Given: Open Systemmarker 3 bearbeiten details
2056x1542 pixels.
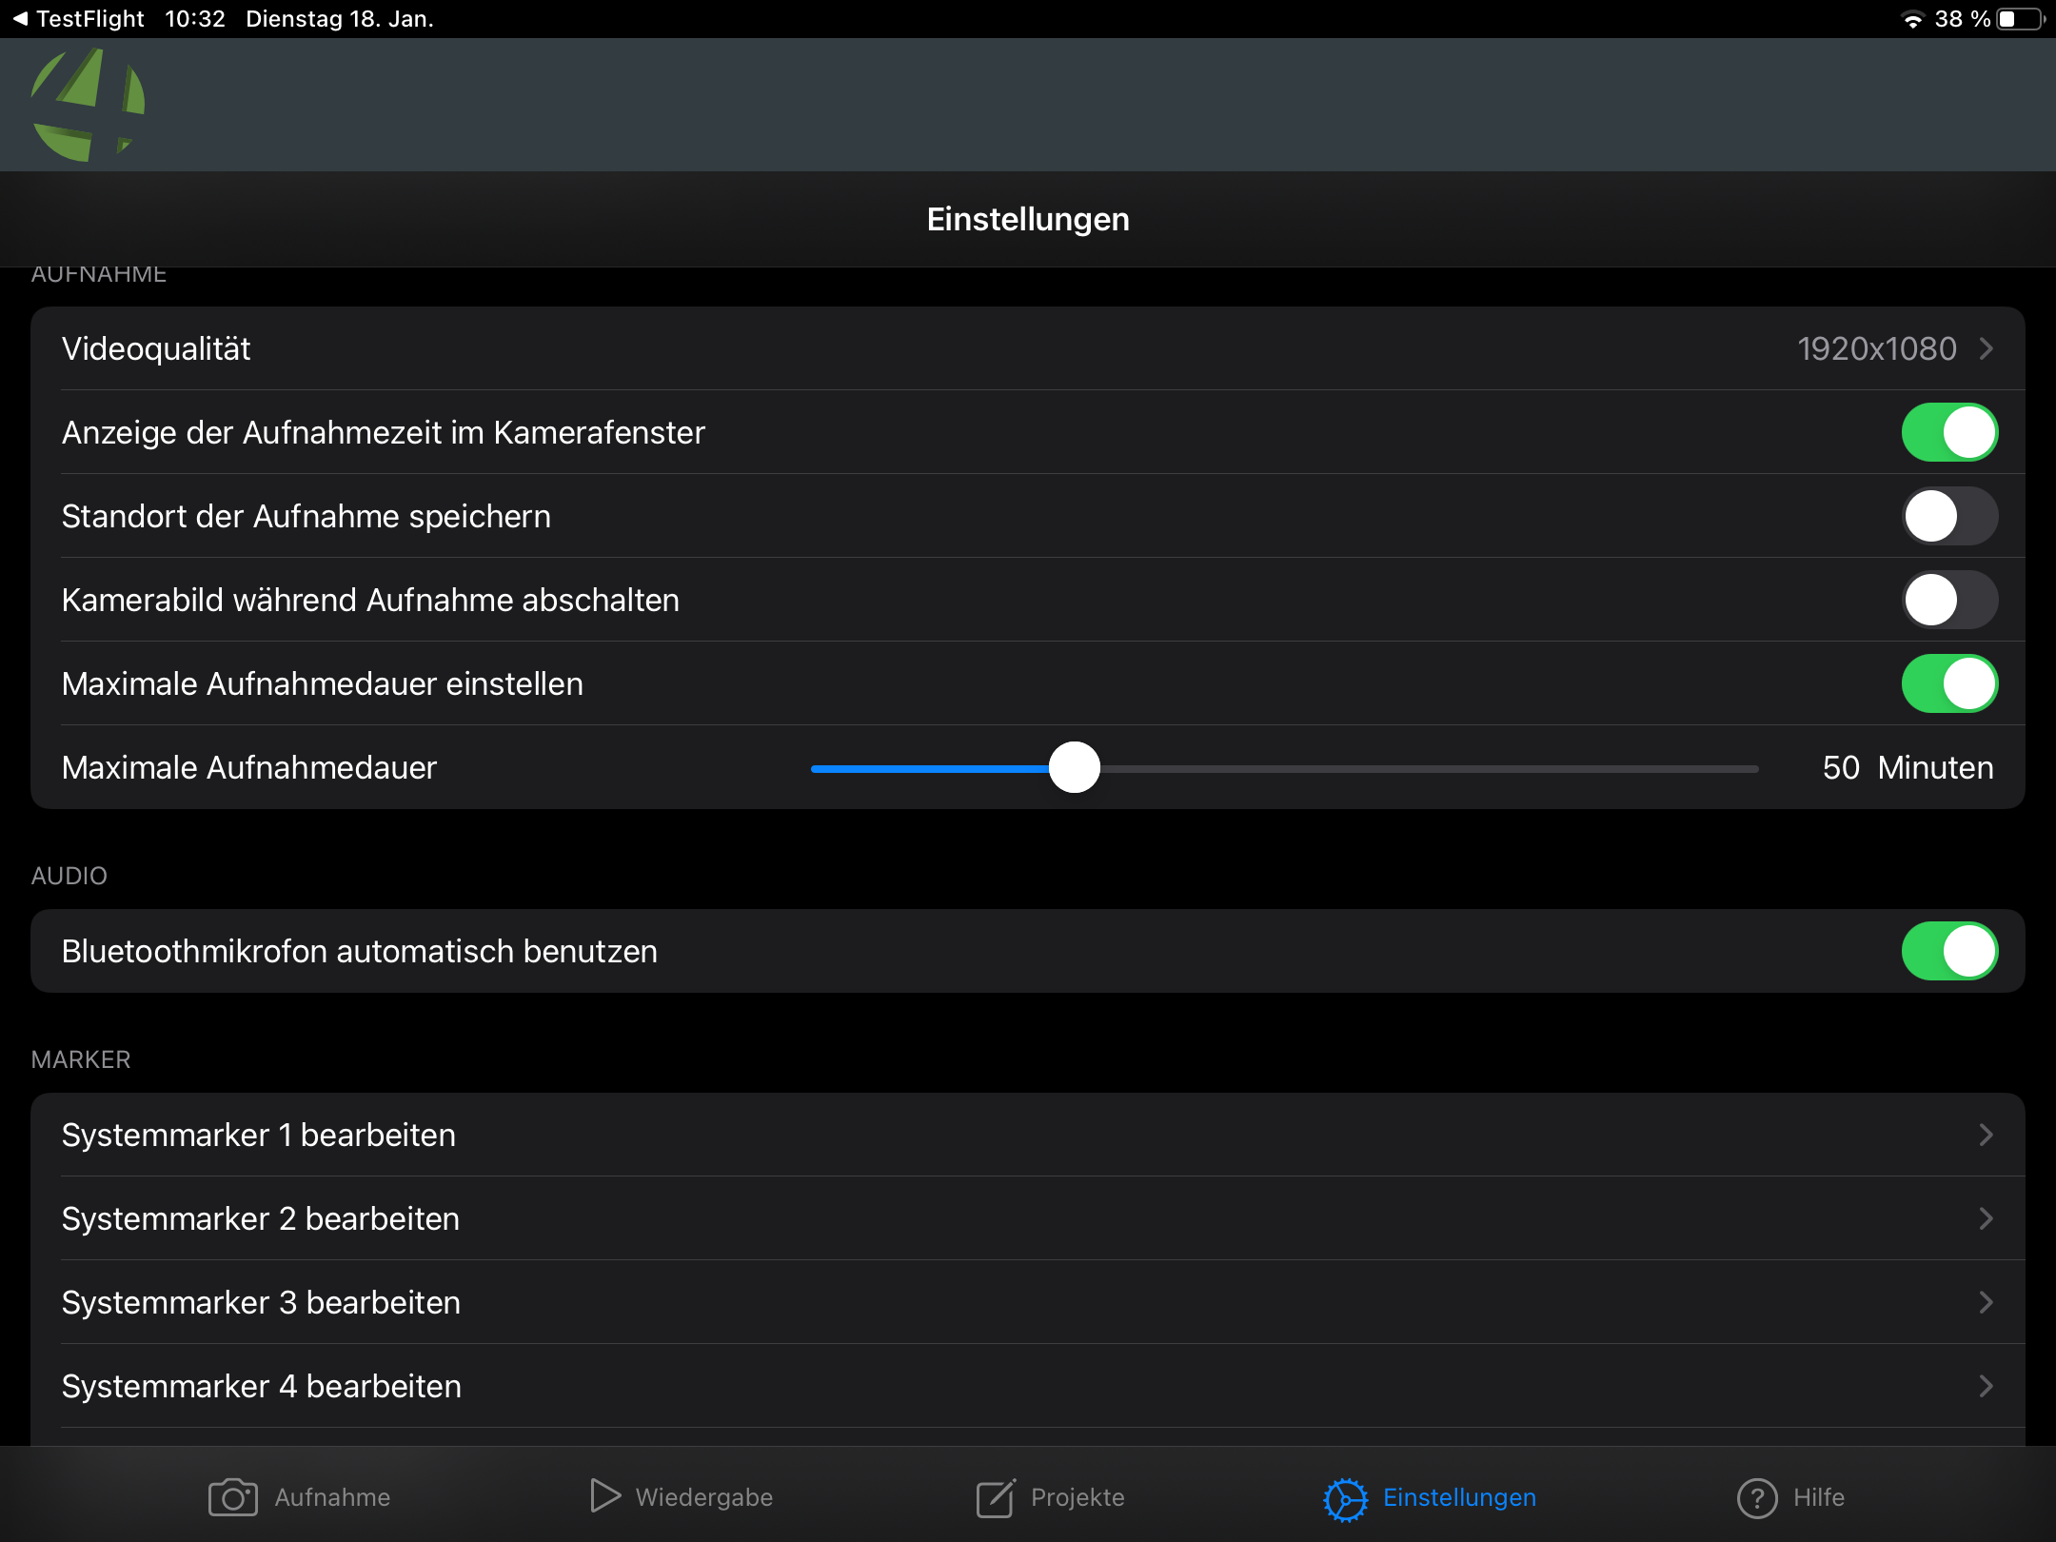Looking at the screenshot, I should (x=1028, y=1302).
